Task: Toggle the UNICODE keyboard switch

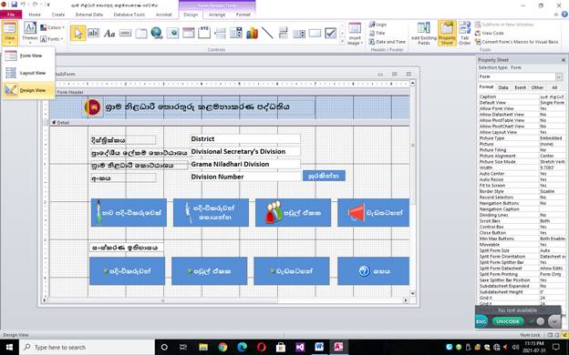Action: click(508, 321)
